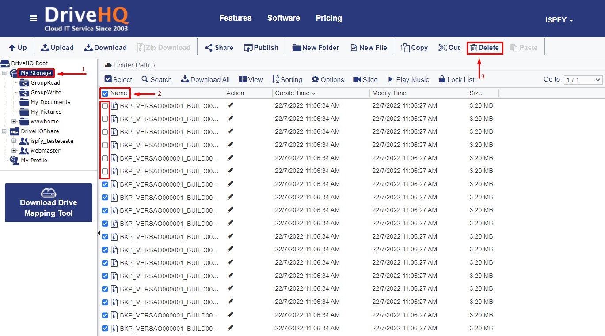Click the Folder Path text
This screenshot has width=605, height=336.
click(135, 65)
